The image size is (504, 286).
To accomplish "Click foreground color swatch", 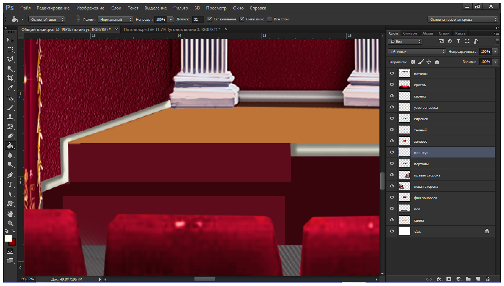I will pos(8,238).
